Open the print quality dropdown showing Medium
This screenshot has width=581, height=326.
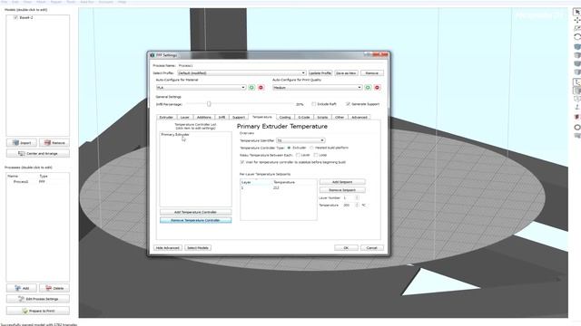(x=317, y=88)
